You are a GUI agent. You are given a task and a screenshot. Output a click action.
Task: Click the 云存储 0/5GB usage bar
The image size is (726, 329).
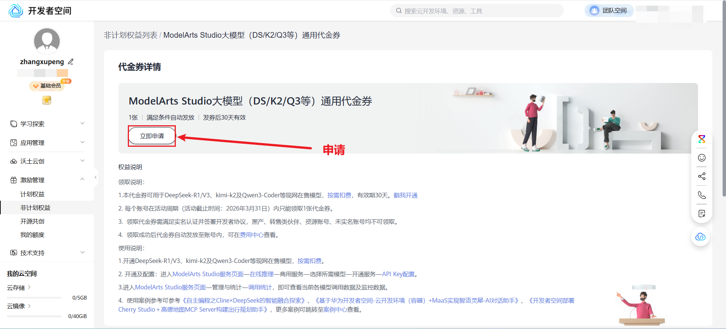(x=34, y=298)
